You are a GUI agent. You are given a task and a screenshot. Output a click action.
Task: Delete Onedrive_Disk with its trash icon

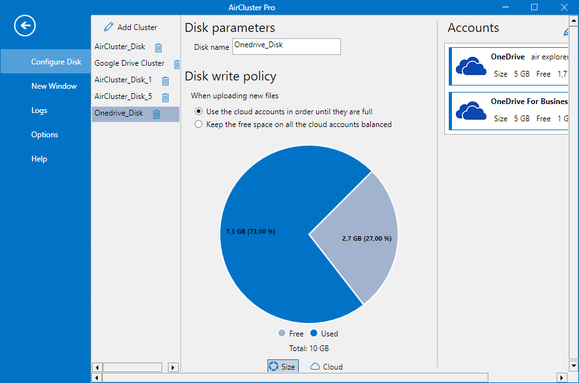(x=156, y=114)
